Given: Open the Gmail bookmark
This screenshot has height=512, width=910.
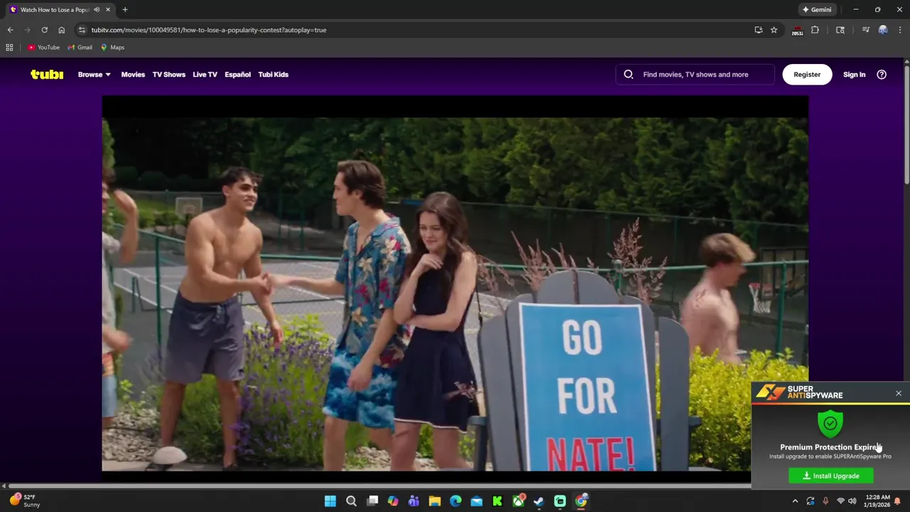Looking at the screenshot, I should [x=80, y=48].
